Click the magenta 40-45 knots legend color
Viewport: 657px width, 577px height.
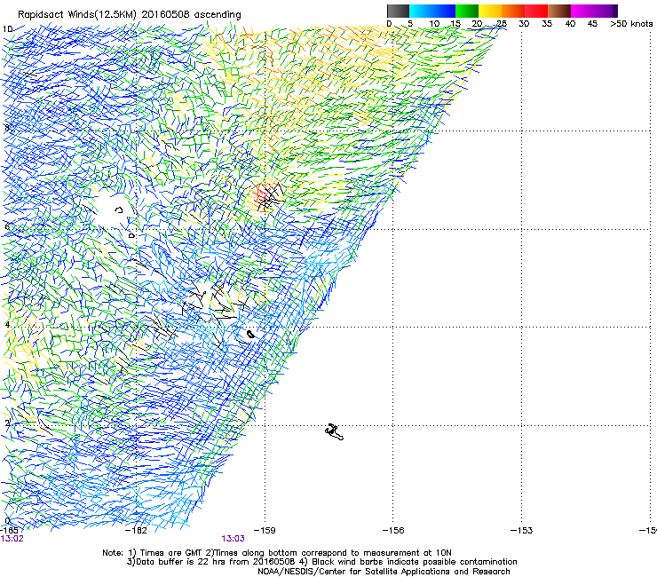coord(582,11)
